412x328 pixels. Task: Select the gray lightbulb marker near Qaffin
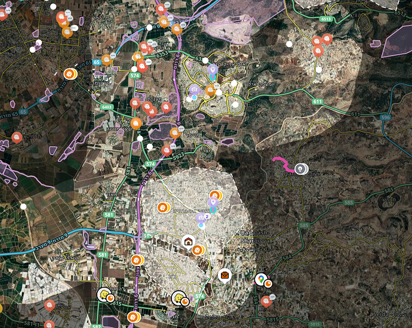[x=300, y=169]
